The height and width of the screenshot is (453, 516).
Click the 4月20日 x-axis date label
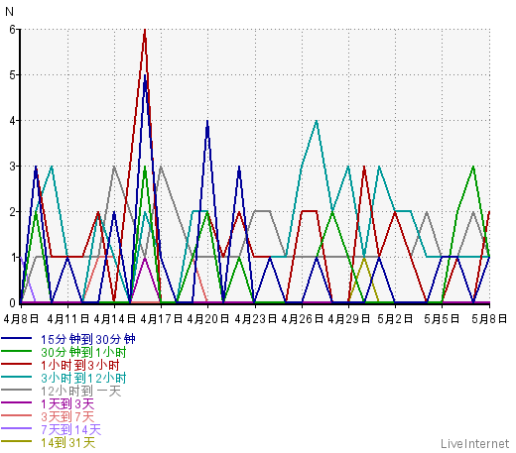coord(208,319)
